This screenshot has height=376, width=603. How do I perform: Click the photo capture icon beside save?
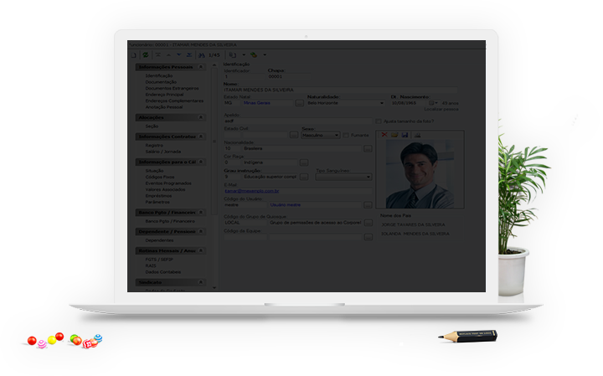coord(417,135)
